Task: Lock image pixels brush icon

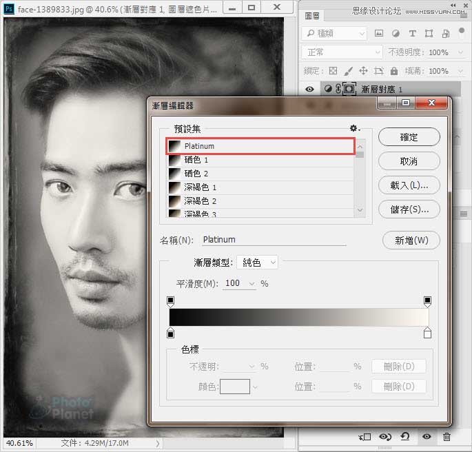Action: (348, 71)
